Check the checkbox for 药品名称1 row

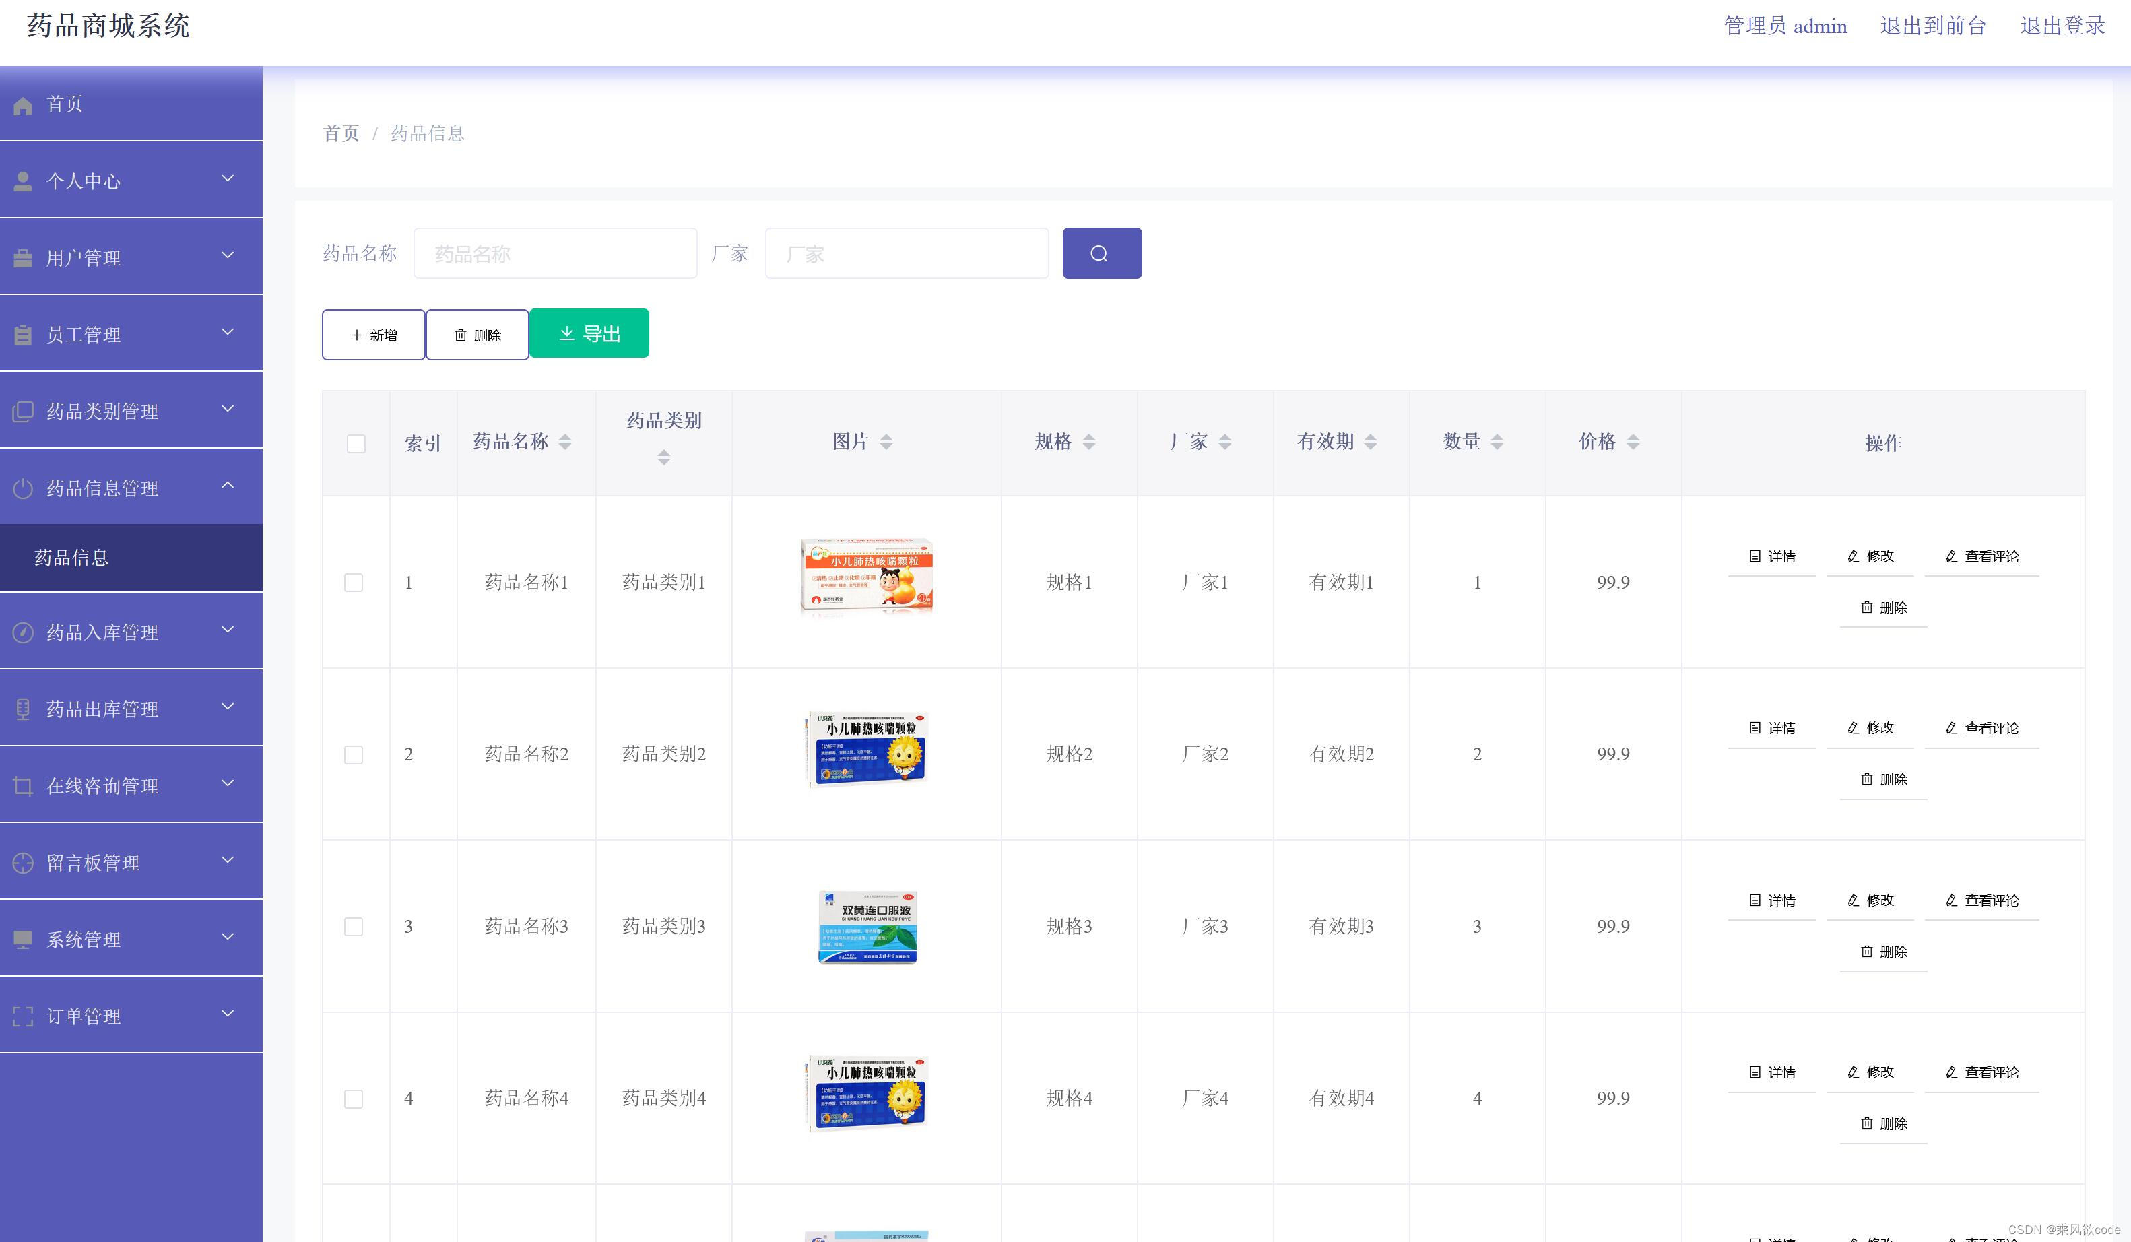[354, 583]
